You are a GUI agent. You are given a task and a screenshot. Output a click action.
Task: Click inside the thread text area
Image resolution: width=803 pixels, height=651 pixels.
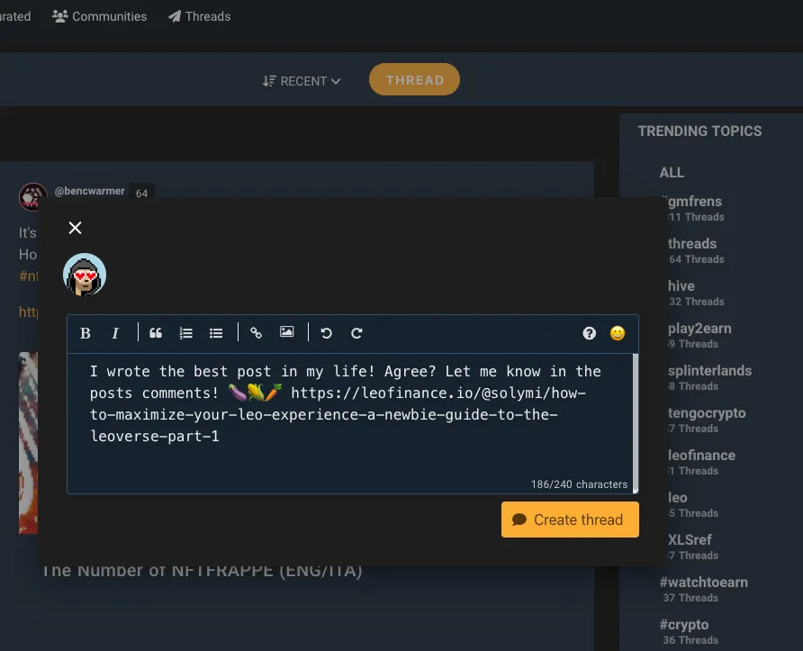(x=350, y=422)
